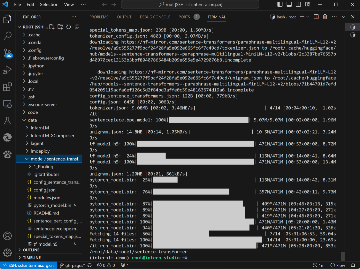360x269 pixels.
Task: Maximize the panel size chevron
Action: pos(343,17)
